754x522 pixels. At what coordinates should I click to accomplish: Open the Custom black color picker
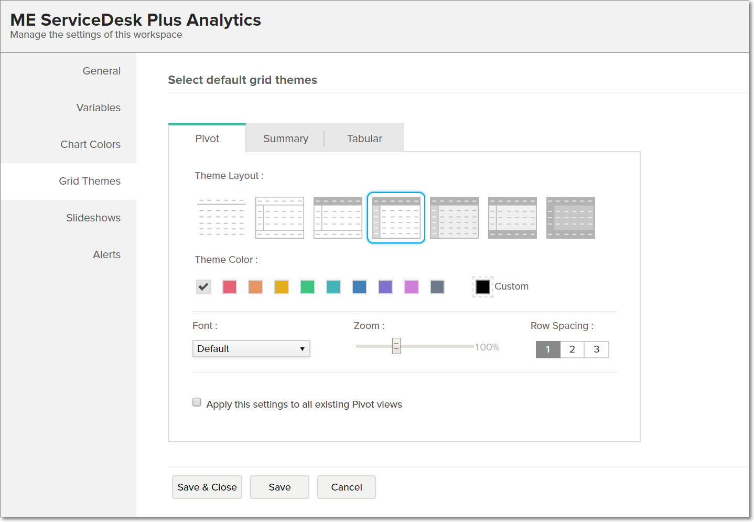[x=483, y=287]
